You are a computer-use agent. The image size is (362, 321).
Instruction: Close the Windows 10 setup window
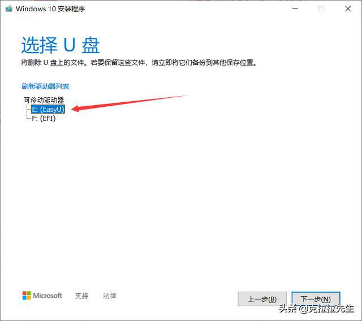348,8
